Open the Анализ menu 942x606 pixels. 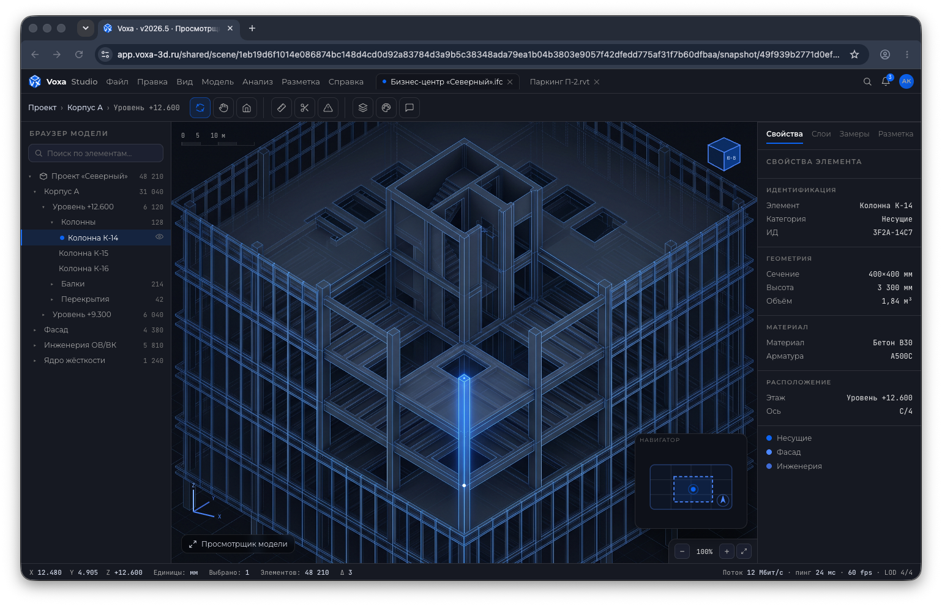tap(258, 81)
